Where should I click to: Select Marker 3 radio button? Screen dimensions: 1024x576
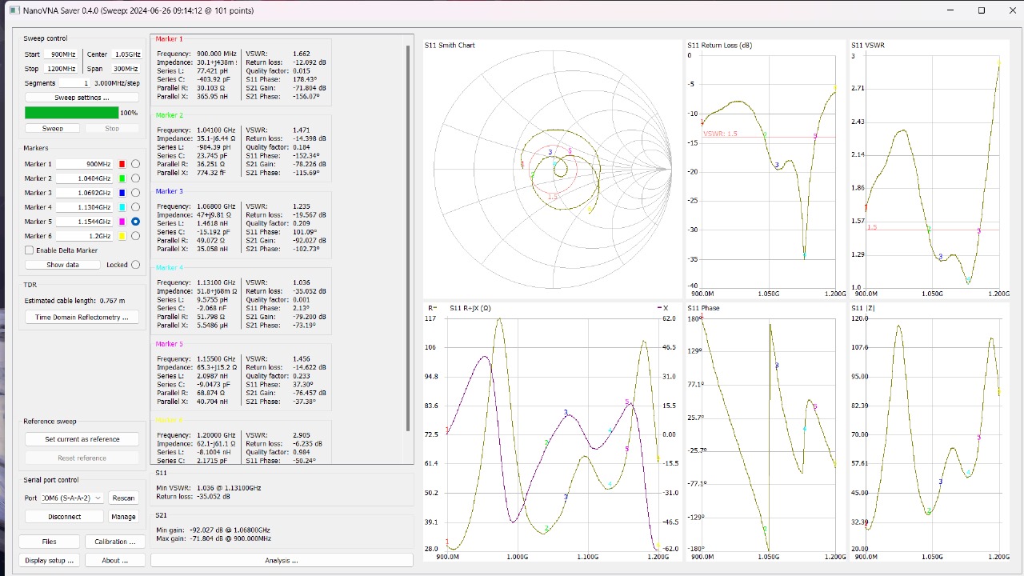[135, 193]
